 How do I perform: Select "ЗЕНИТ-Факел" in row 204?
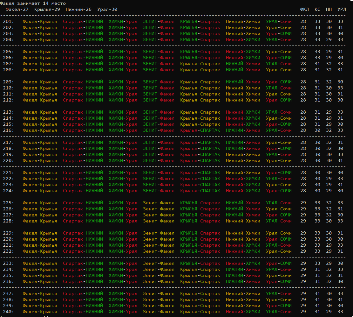159,39
